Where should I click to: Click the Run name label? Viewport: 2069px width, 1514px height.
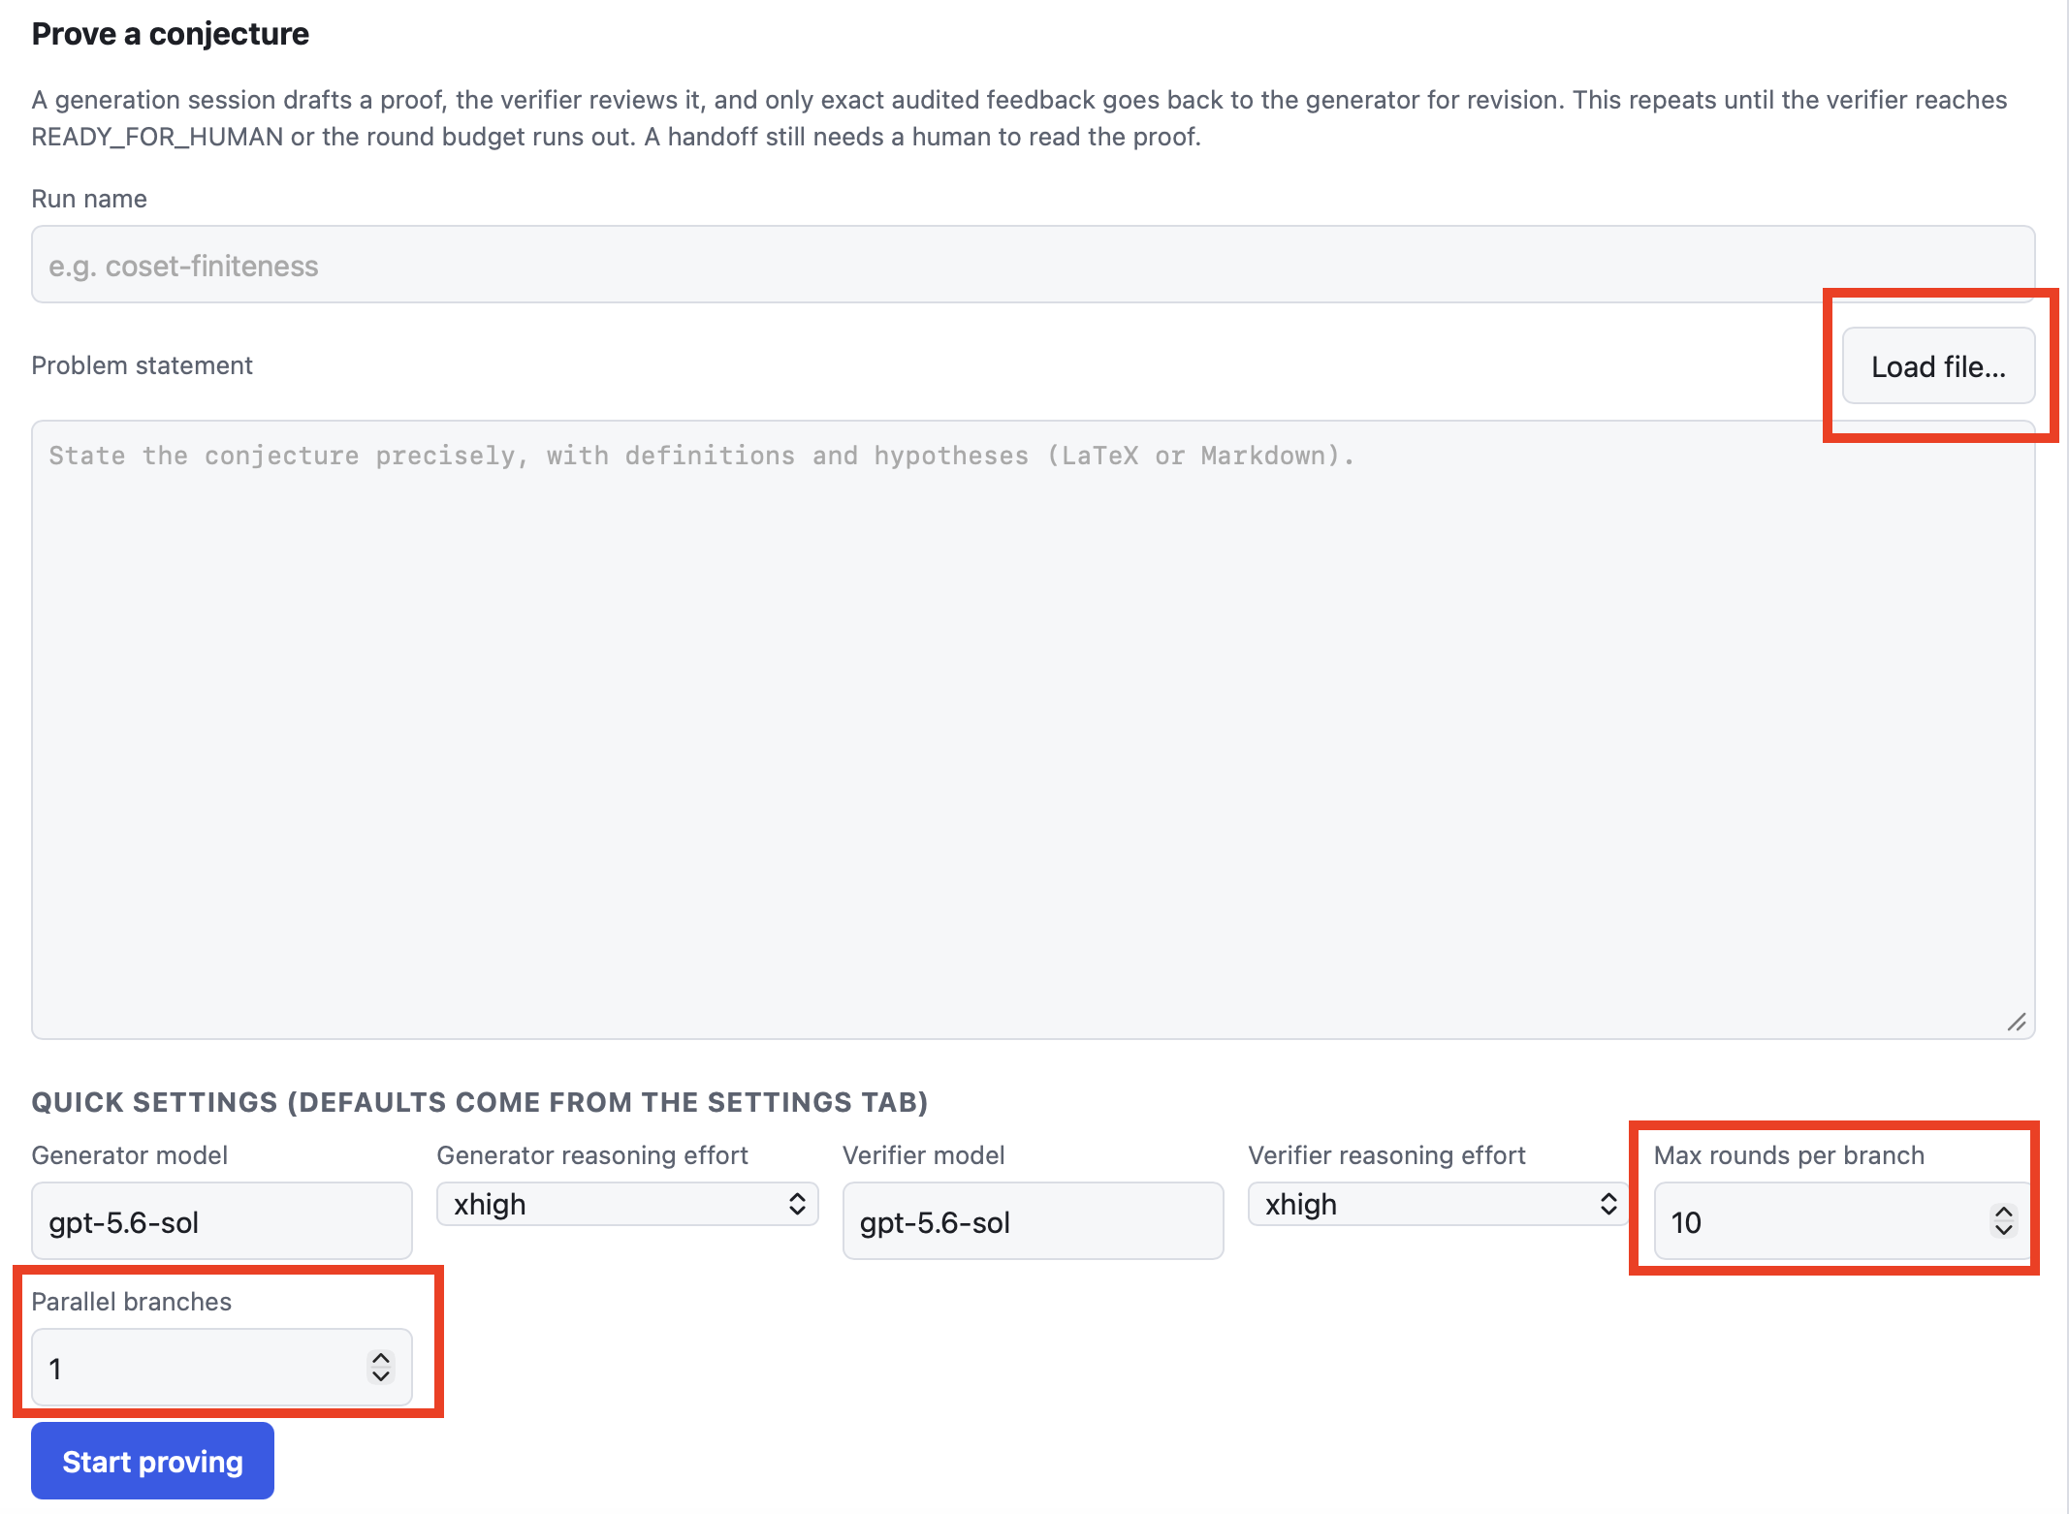(x=89, y=199)
